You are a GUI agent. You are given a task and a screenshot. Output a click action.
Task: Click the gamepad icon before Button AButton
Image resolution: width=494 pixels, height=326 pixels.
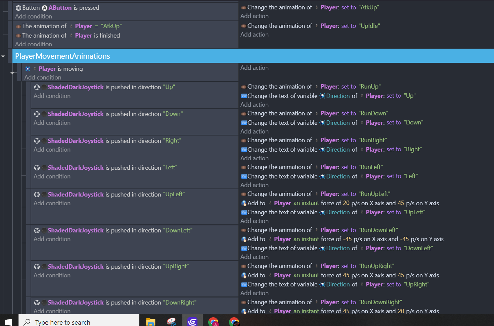pos(18,8)
